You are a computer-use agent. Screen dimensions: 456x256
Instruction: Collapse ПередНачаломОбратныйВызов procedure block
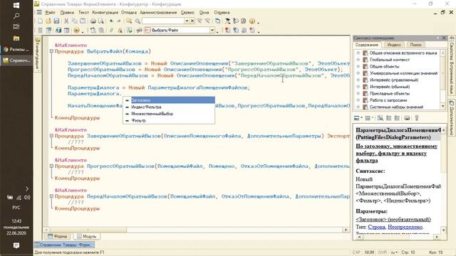[51, 196]
